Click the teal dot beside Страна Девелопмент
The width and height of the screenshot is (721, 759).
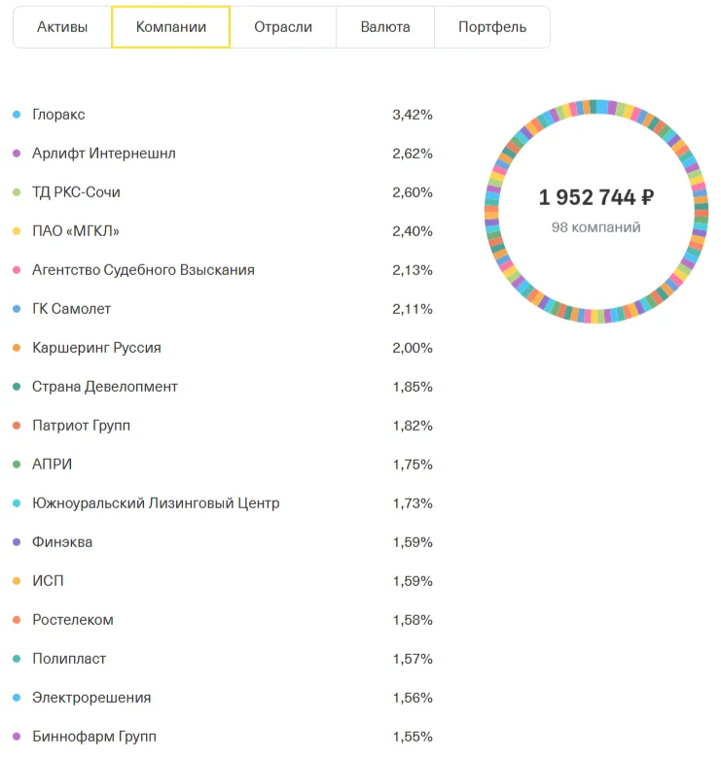coord(17,386)
